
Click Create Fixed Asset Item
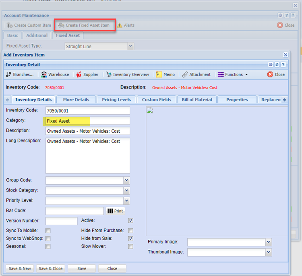[85, 25]
